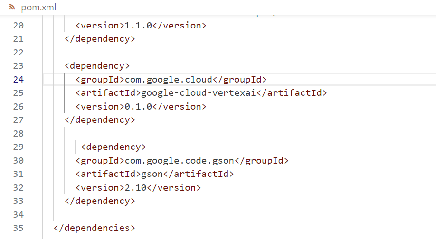Place cursor in version 0.1.0 text
Viewport: 436px width, 239px height.
(x=138, y=107)
